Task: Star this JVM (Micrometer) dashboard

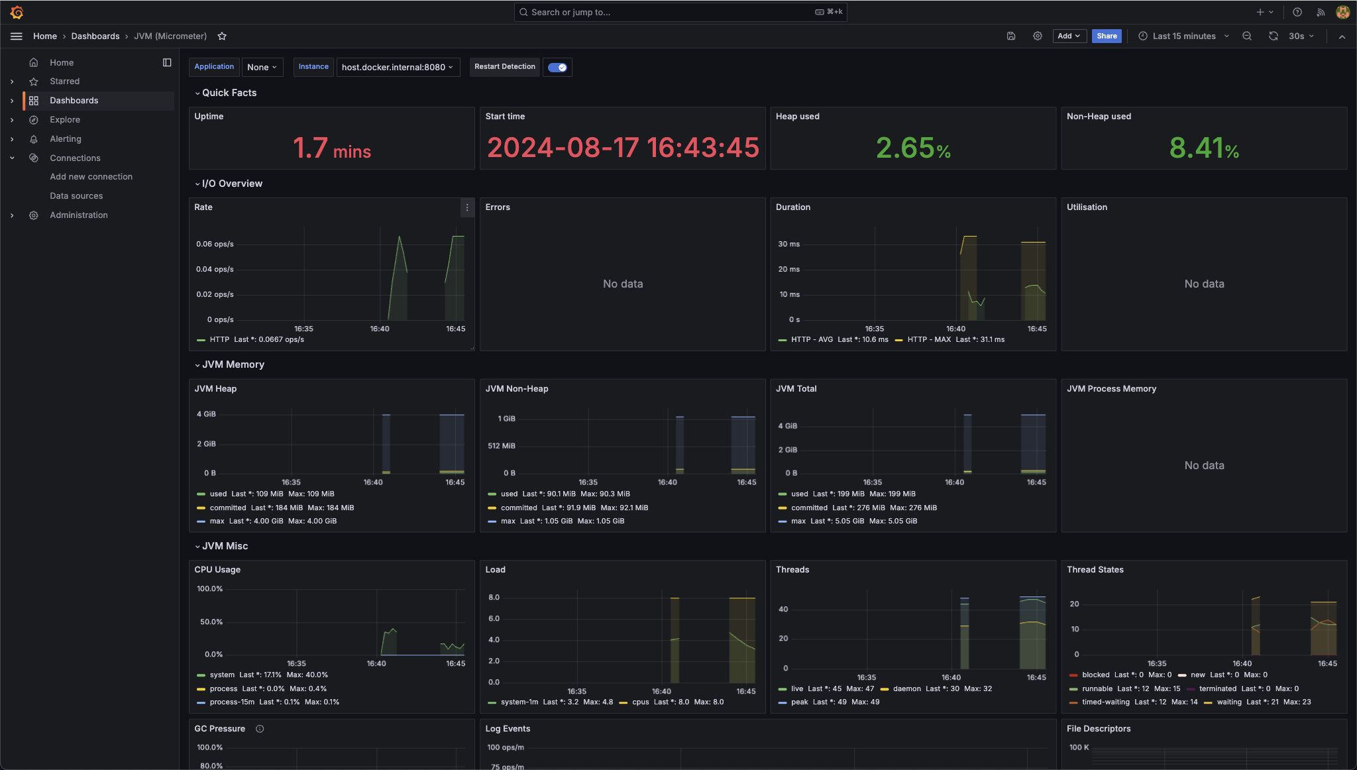Action: coord(222,36)
